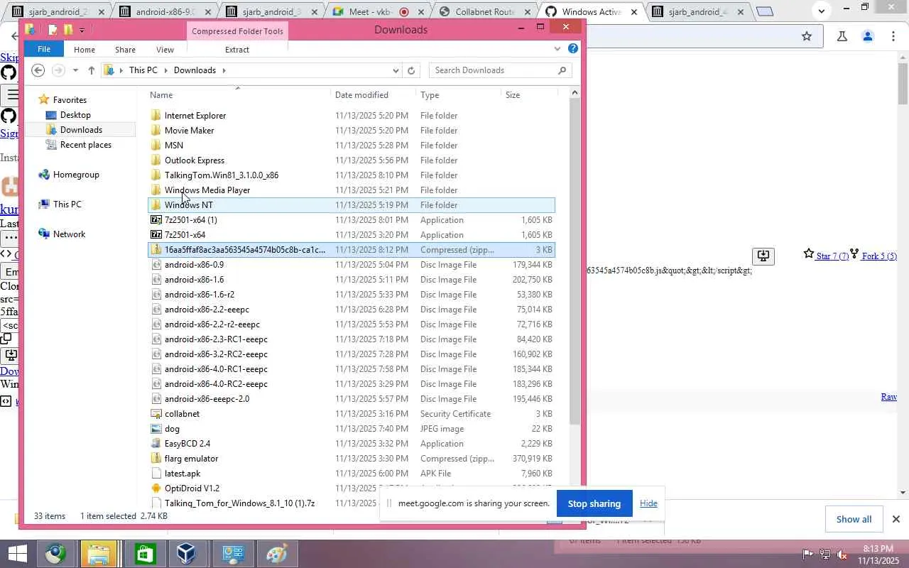909x568 pixels.
Task: Click the Chrome new tab button
Action: [x=765, y=11]
